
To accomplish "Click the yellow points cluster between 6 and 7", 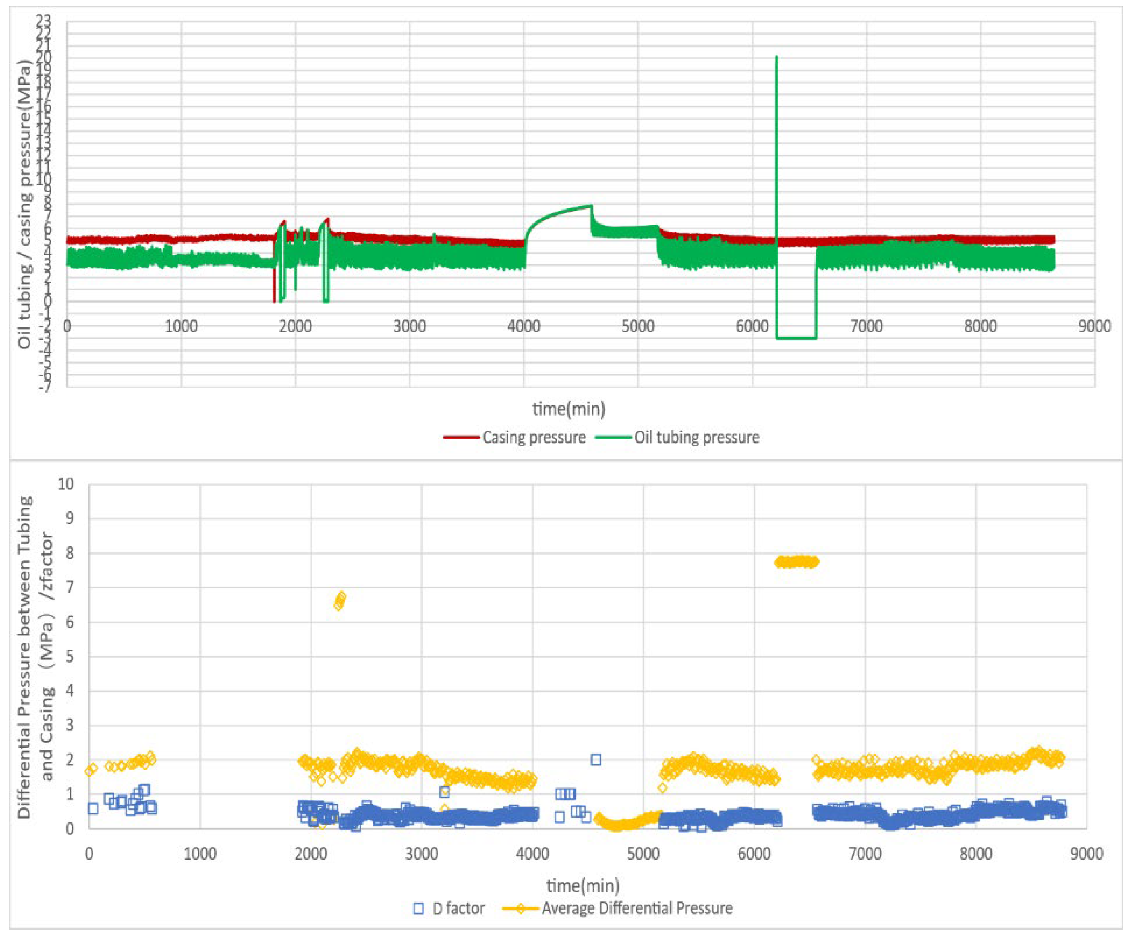I will [x=340, y=601].
